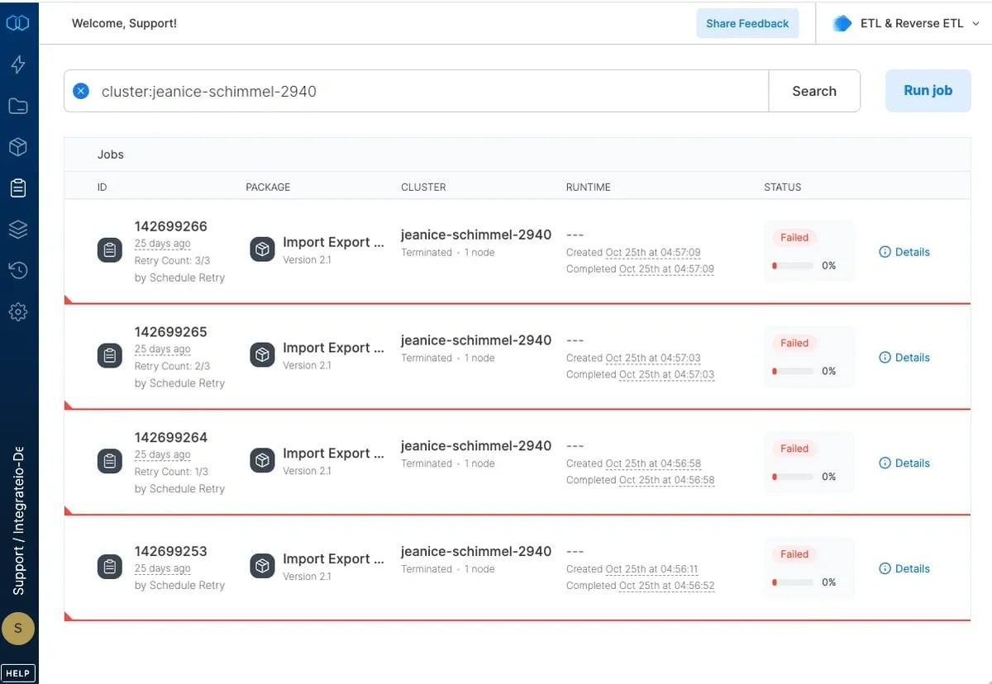Open the stacked layers icon in sidebar
Image resolution: width=992 pixels, height=684 pixels.
pyautogui.click(x=18, y=230)
